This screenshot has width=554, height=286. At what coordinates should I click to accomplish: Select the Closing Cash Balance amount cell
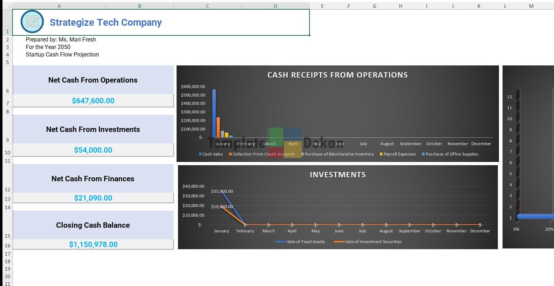pyautogui.click(x=93, y=245)
